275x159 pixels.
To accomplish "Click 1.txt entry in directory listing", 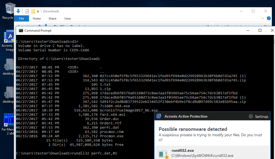I will click(105, 85).
